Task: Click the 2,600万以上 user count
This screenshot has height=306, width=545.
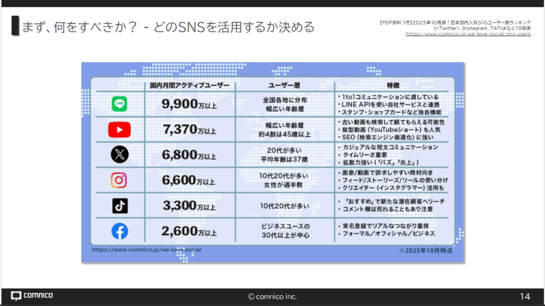Action: pyautogui.click(x=189, y=231)
